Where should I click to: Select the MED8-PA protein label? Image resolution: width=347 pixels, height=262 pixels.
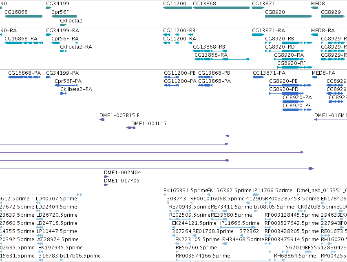(x=323, y=73)
